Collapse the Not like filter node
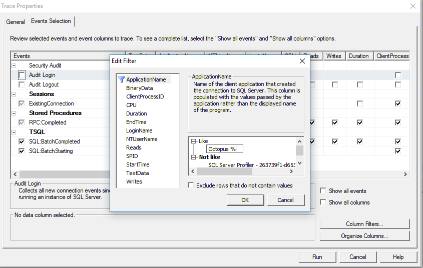423x268 pixels. coord(194,157)
